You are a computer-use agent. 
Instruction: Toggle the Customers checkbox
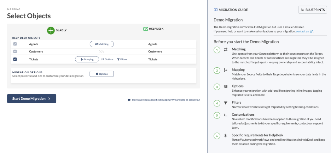click(x=15, y=51)
